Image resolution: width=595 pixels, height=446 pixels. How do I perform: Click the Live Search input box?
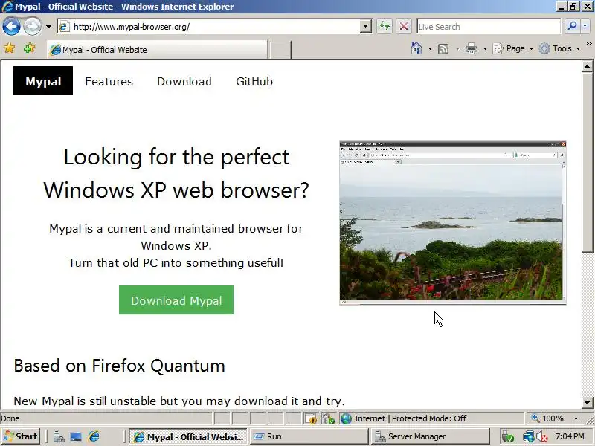pyautogui.click(x=489, y=27)
